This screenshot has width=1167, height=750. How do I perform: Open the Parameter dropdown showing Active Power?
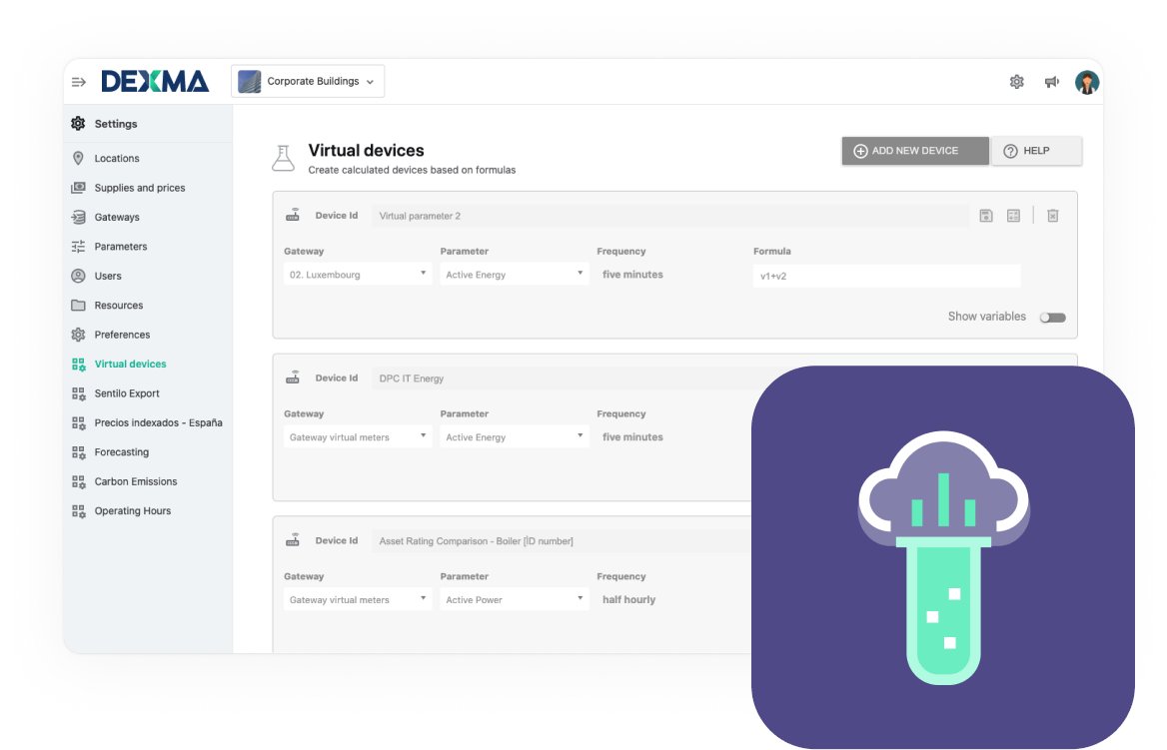tap(514, 599)
